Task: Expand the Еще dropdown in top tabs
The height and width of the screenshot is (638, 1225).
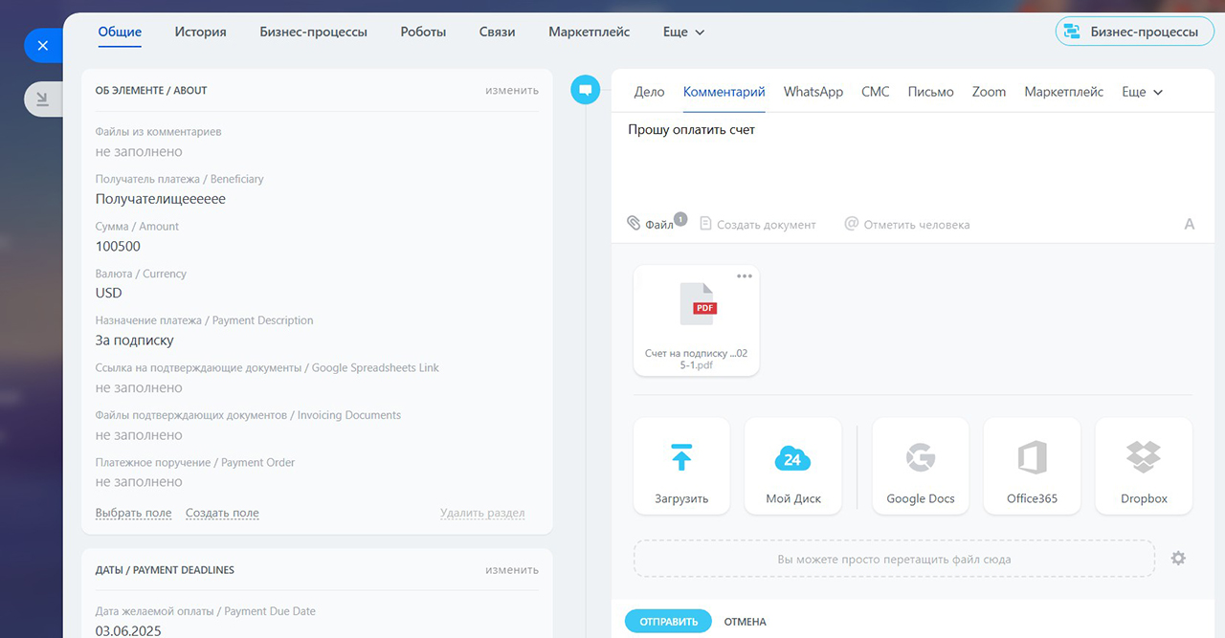Action: 683,32
